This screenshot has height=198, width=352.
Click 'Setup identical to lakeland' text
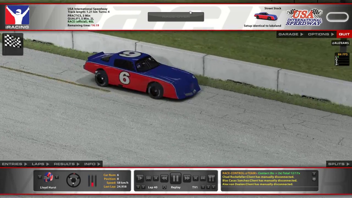tap(262, 26)
